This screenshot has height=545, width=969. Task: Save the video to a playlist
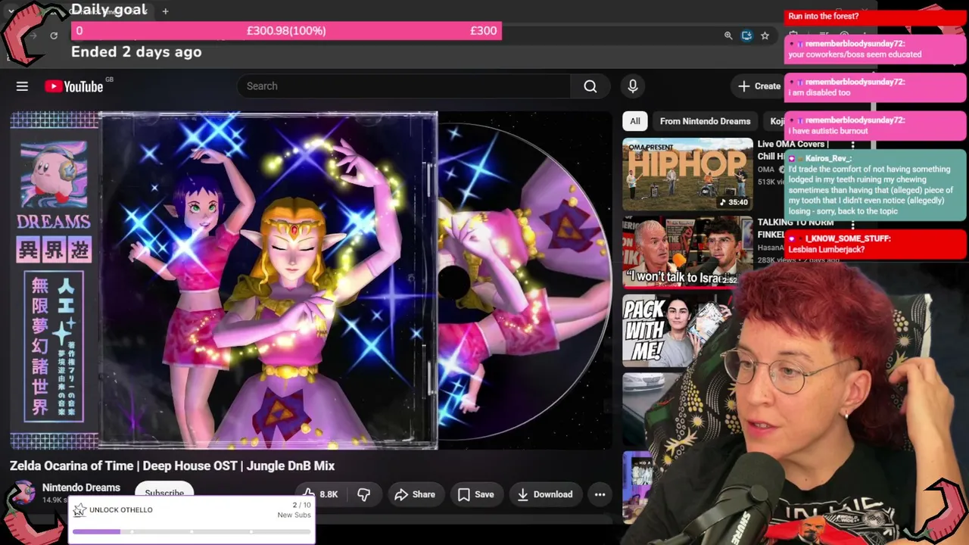coord(476,494)
